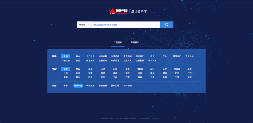The image size is (253, 123).
Task: Click the magnifying glass search icon
Action: (x=167, y=25)
